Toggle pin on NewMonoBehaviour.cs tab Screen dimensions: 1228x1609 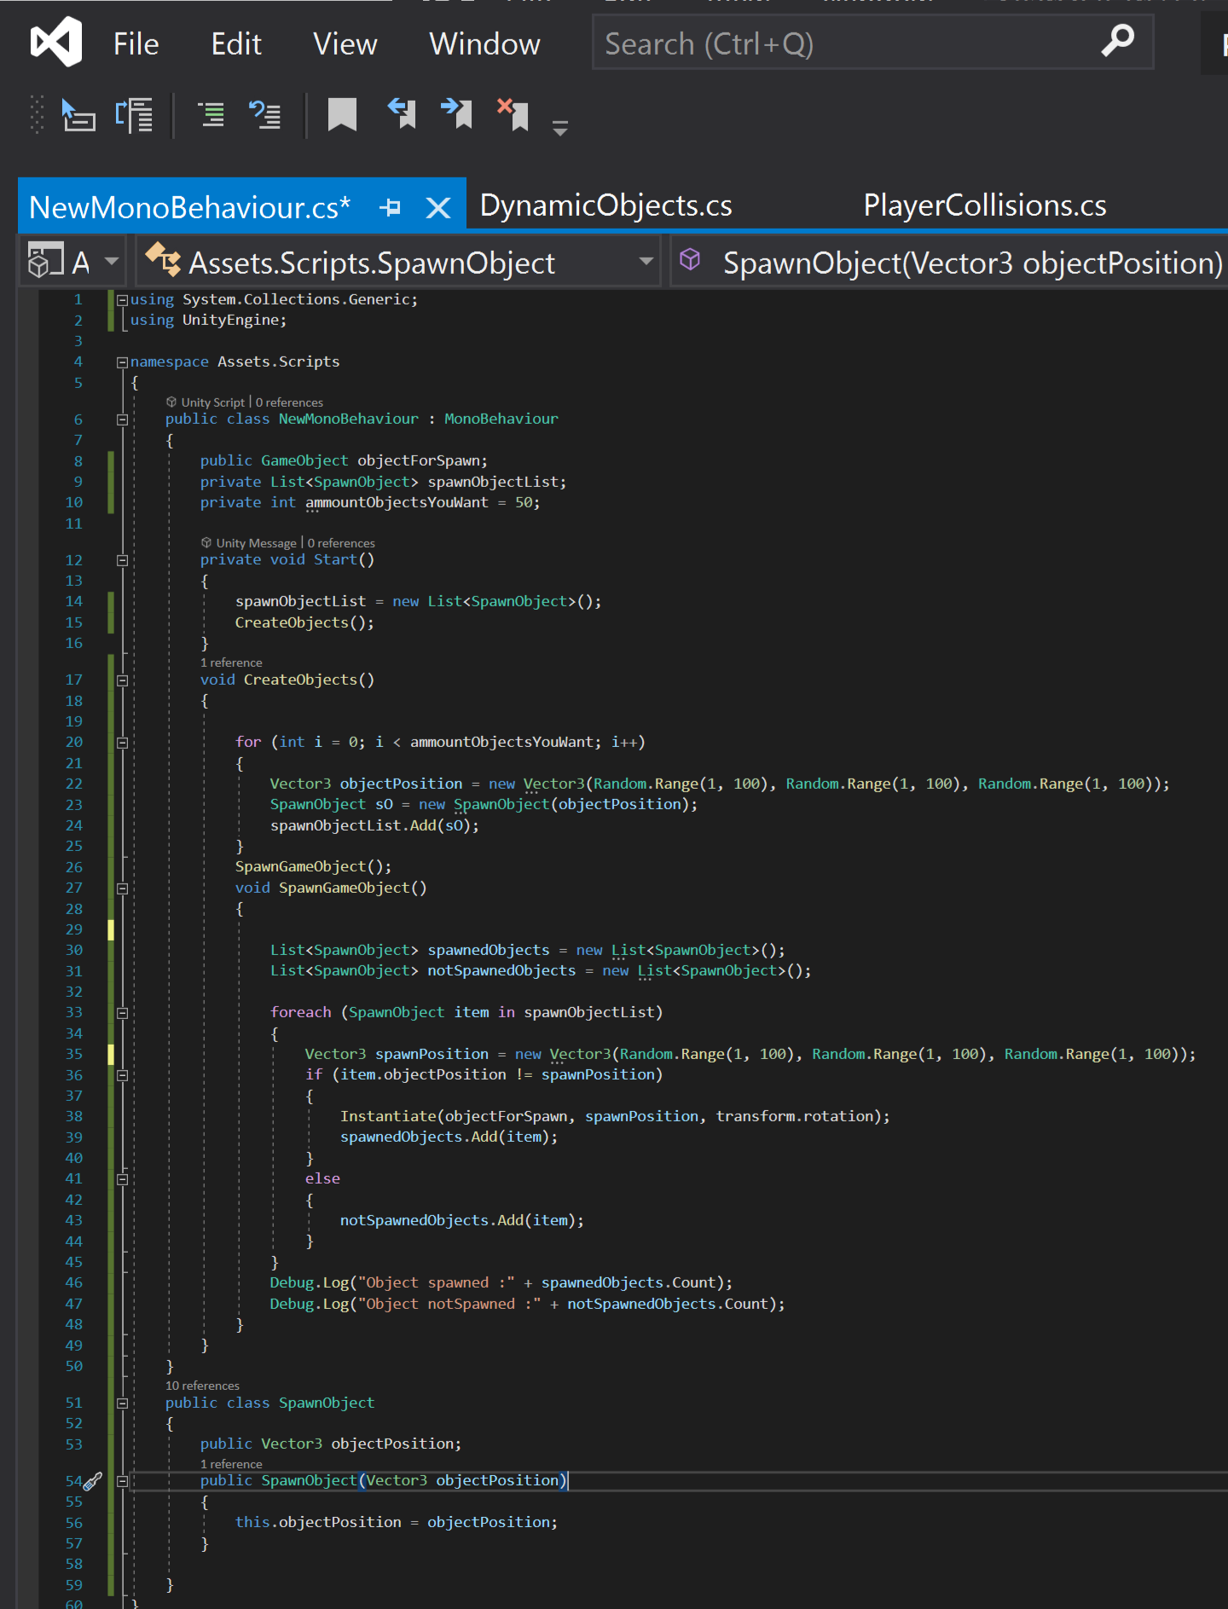[x=391, y=207]
